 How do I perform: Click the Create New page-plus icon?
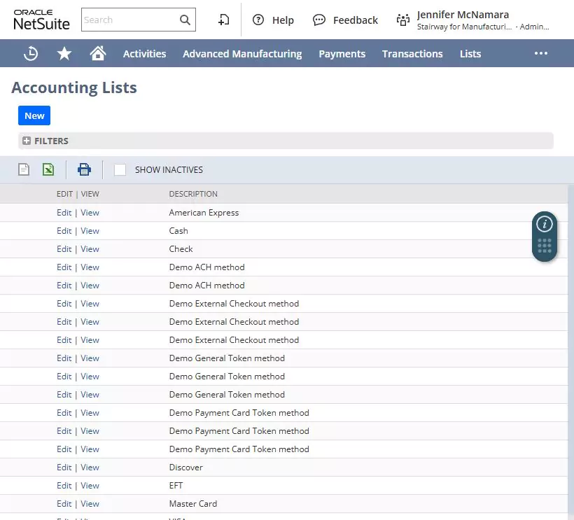tap(223, 20)
